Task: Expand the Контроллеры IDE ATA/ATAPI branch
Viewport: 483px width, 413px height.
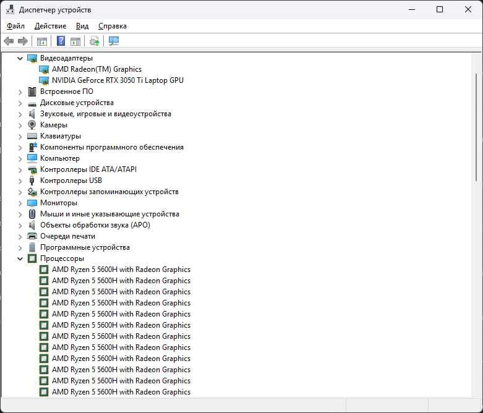Action: click(x=20, y=169)
